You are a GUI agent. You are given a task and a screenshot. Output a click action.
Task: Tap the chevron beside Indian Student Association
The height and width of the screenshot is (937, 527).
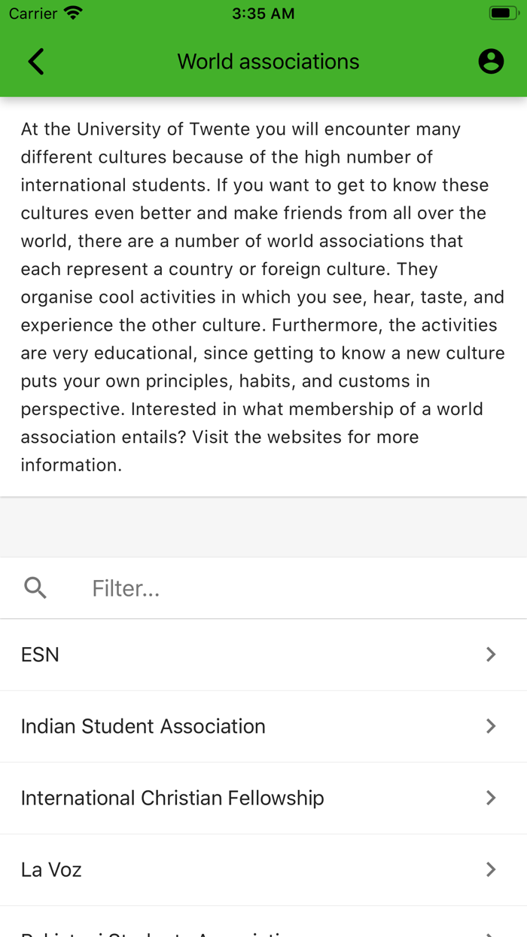(x=491, y=726)
